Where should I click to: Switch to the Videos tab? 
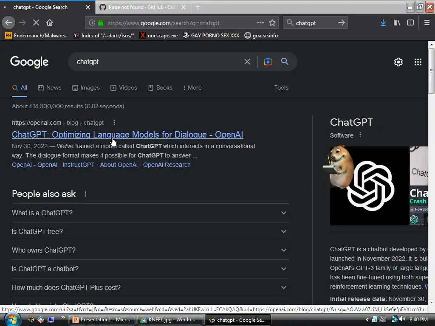pyautogui.click(x=124, y=87)
